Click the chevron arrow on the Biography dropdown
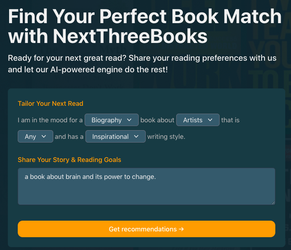Screen dimensions: 291x250 (130, 120)
